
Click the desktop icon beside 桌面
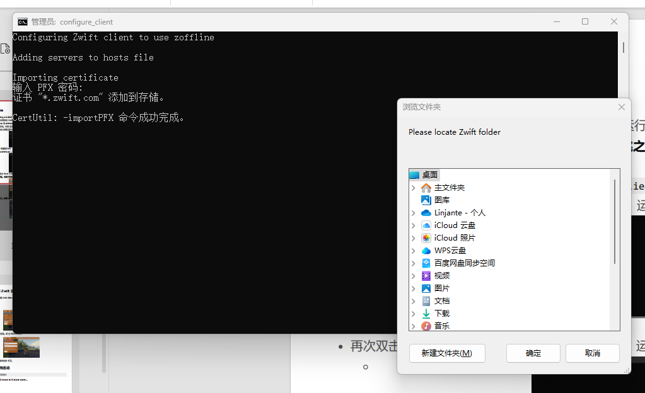pyautogui.click(x=415, y=175)
